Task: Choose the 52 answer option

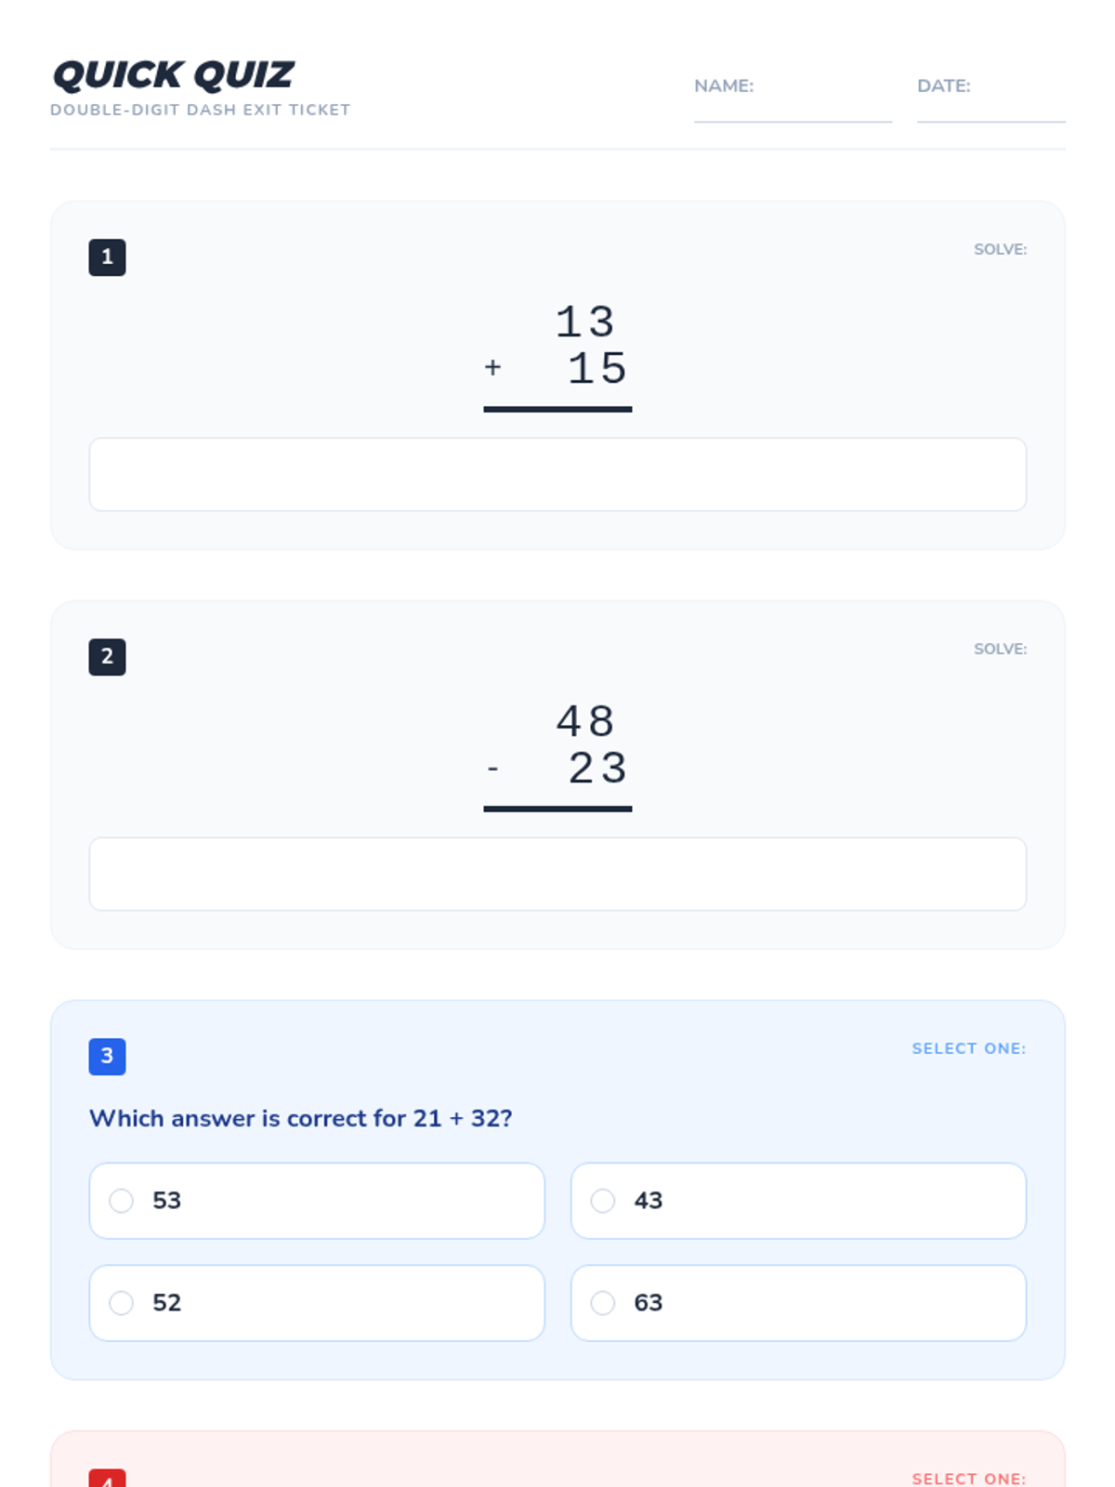Action: click(316, 1303)
